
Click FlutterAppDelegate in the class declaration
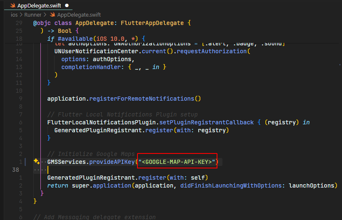click(152, 23)
